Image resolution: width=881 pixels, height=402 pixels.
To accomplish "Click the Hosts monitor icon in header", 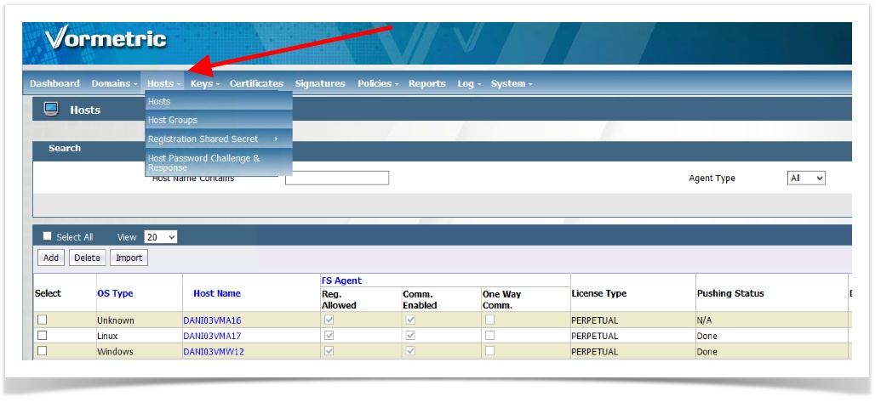I will [x=51, y=109].
